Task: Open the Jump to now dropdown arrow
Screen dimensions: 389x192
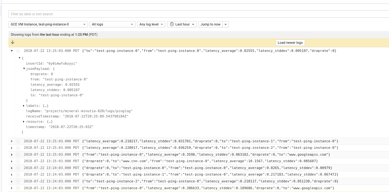Action: [226, 24]
